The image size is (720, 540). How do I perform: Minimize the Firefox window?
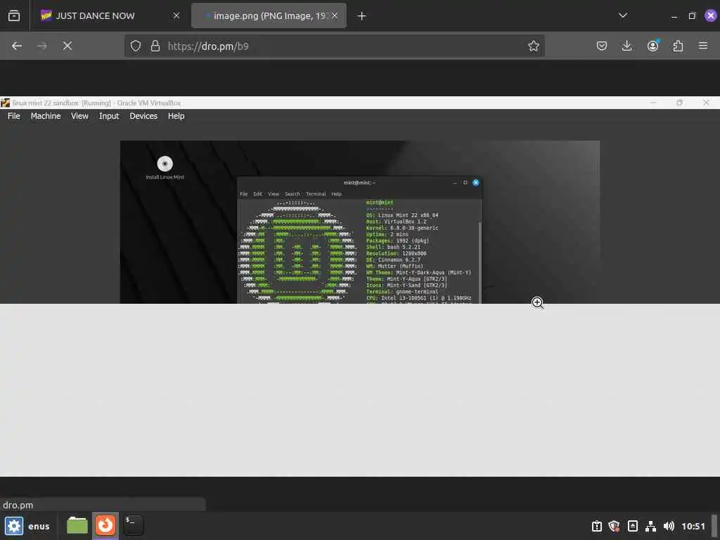coord(674,16)
